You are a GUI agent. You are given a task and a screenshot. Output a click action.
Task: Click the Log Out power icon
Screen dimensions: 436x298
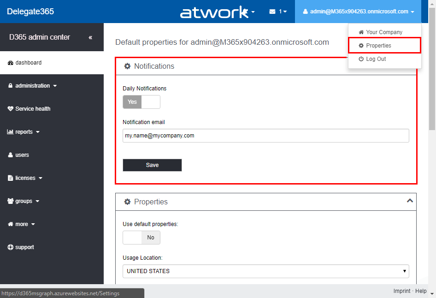[x=361, y=59]
